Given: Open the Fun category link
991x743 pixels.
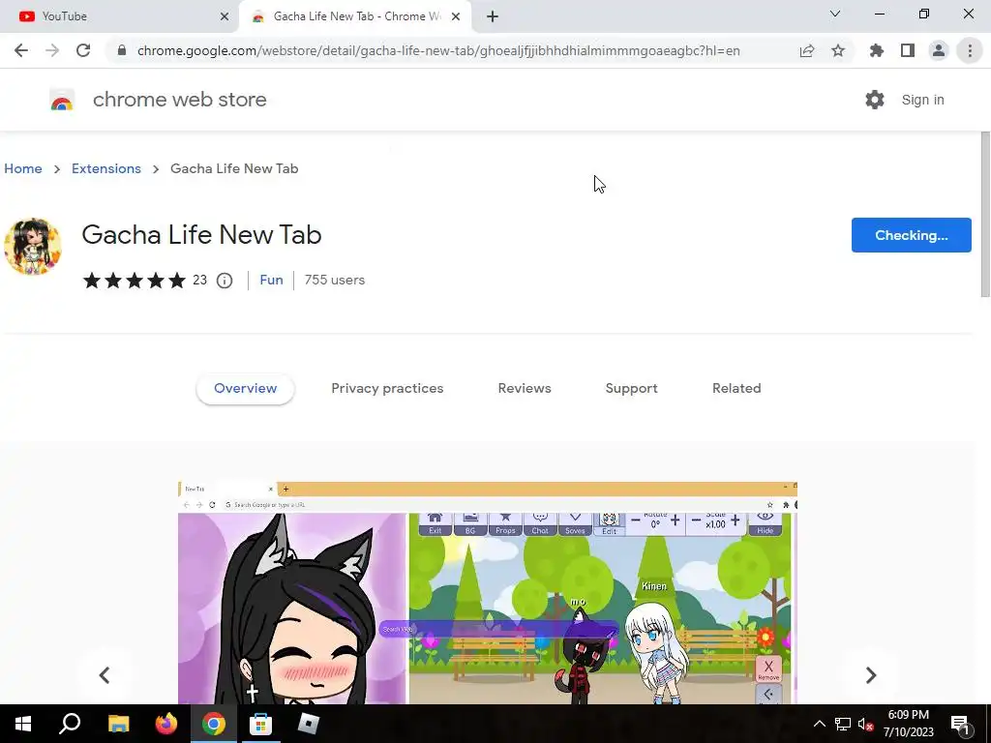Looking at the screenshot, I should (271, 280).
